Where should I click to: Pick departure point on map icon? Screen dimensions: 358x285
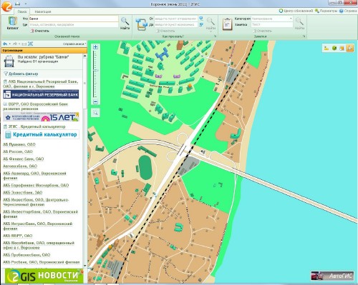tap(201, 19)
